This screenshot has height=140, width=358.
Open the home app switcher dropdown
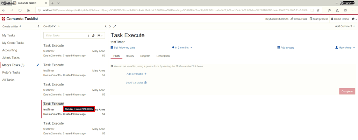point(354,19)
